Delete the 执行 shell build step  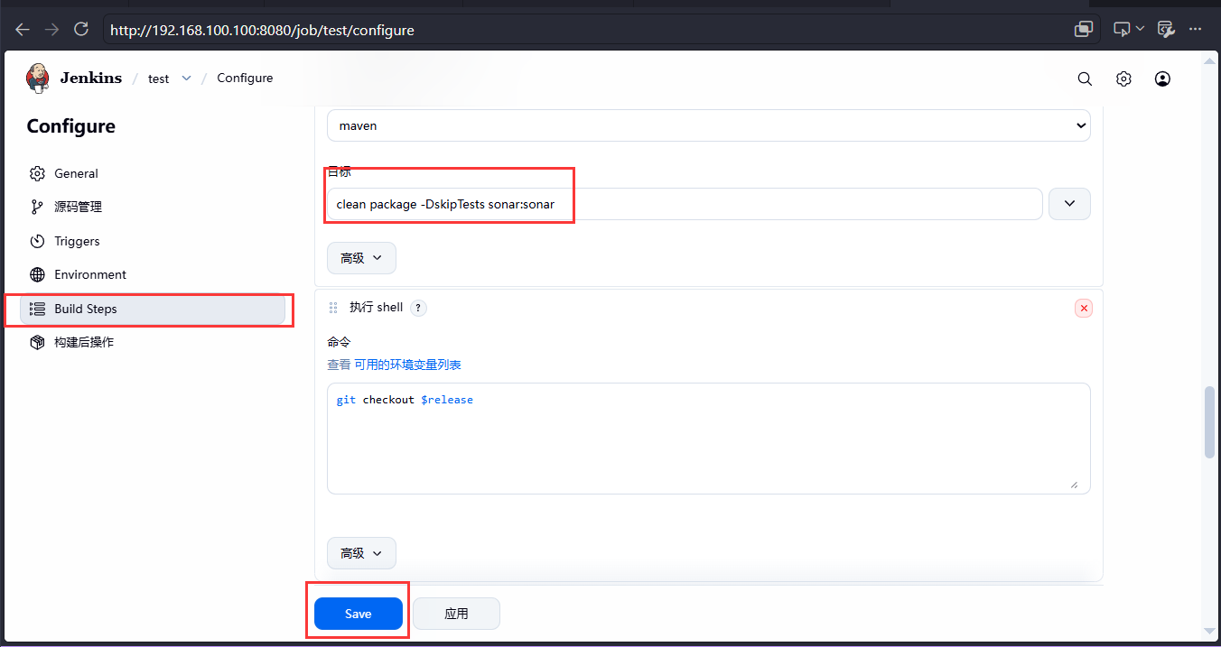[1084, 308]
